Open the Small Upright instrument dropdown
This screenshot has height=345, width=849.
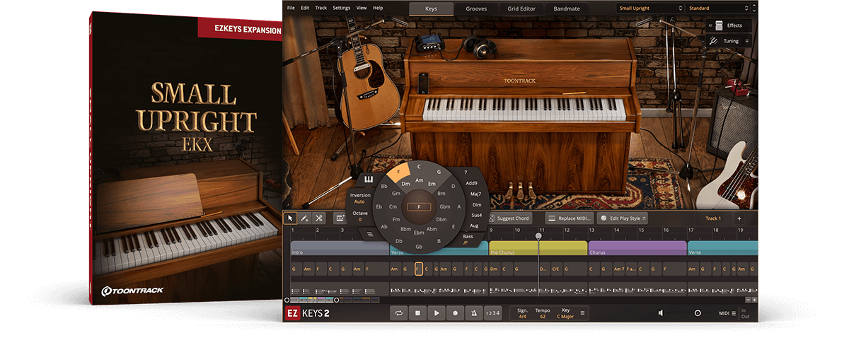[x=649, y=8]
